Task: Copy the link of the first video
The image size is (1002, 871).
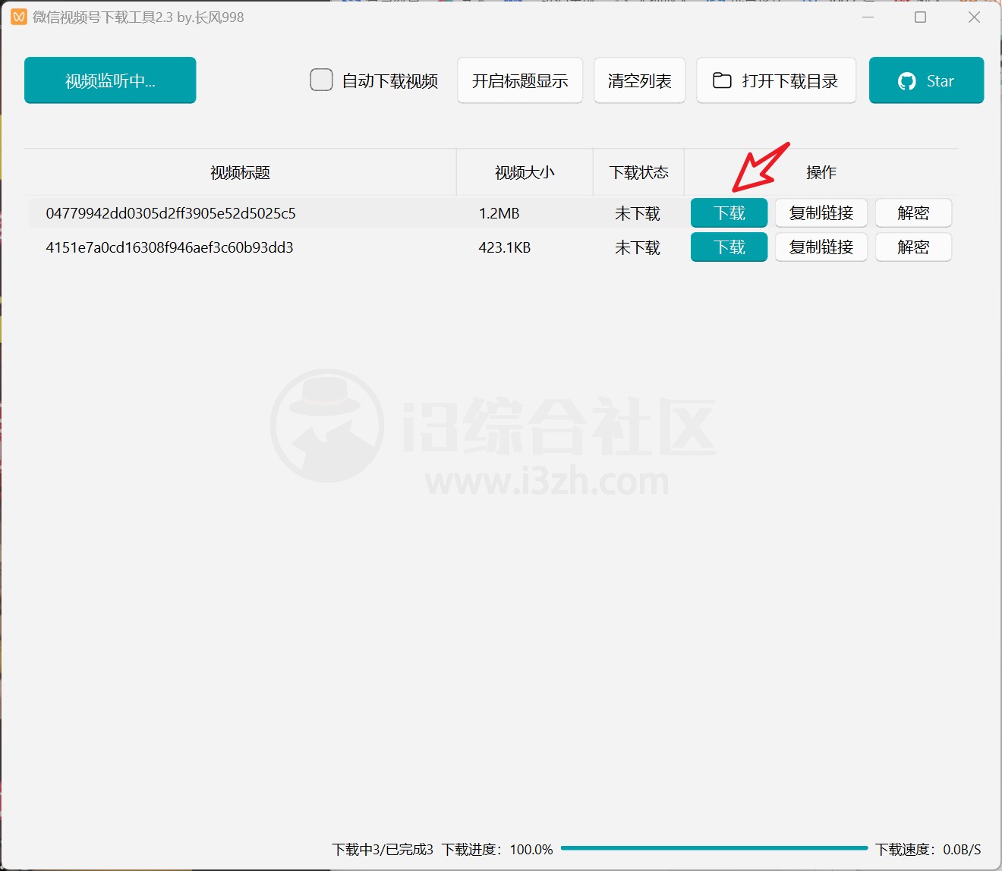Action: (821, 213)
